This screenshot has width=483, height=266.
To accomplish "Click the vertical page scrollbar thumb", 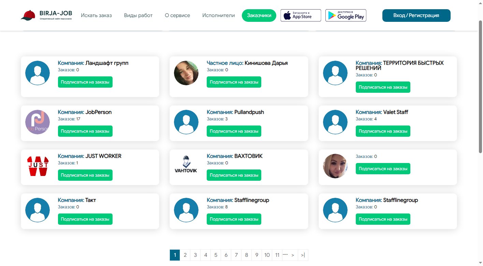I will (x=480, y=87).
